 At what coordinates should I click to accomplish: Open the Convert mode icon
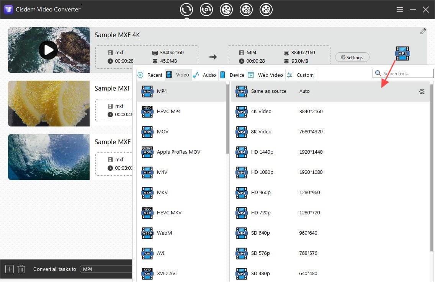[x=186, y=9]
